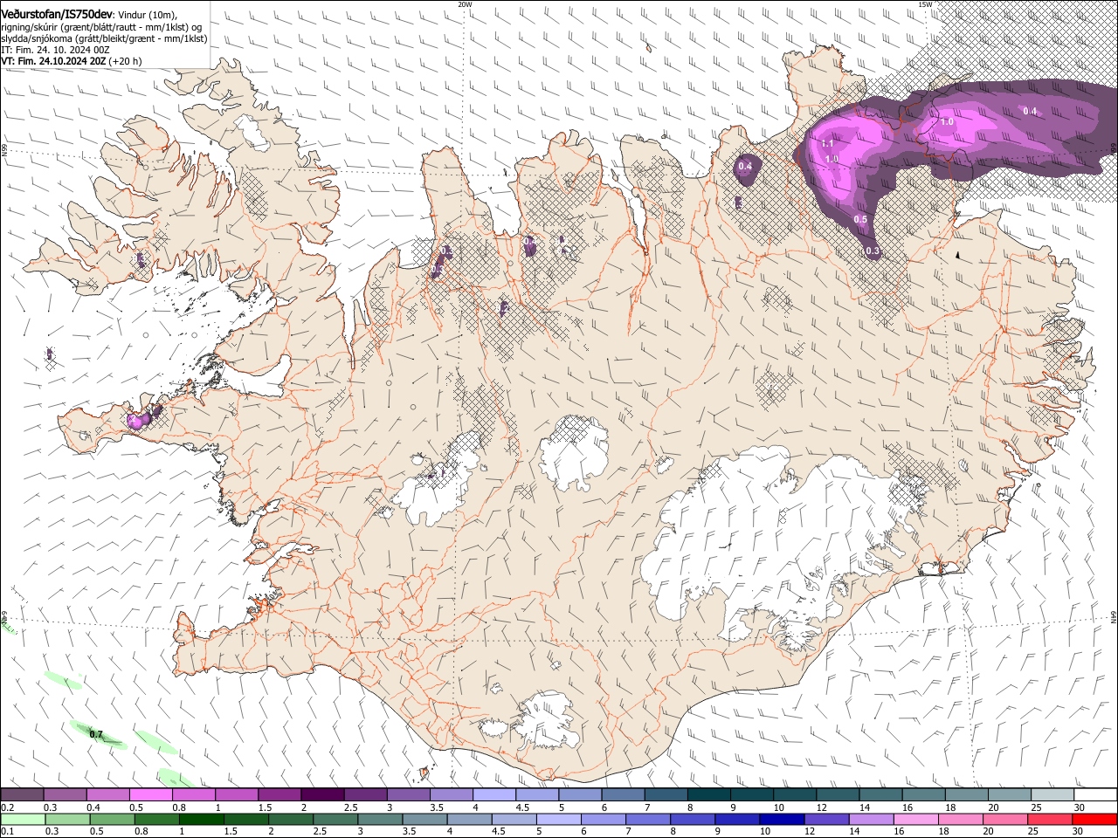Click the '15W' longitude label

(925, 4)
